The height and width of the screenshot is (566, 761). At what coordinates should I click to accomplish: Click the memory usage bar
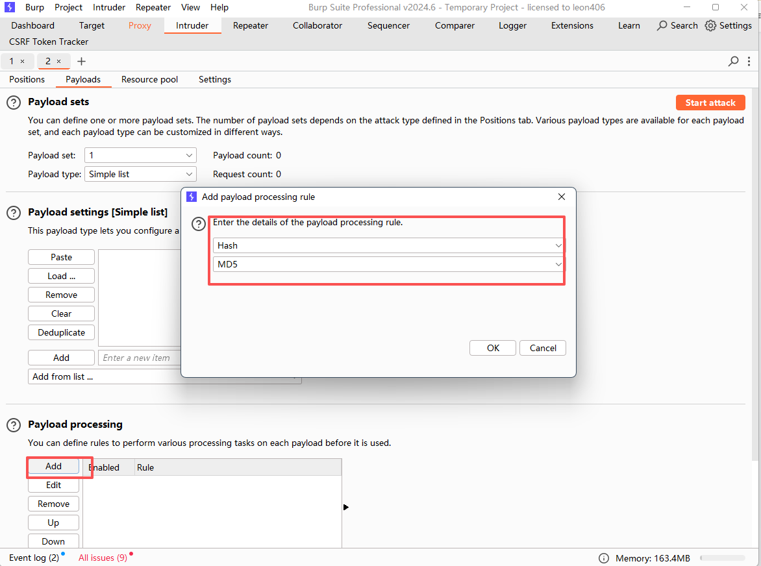(722, 558)
